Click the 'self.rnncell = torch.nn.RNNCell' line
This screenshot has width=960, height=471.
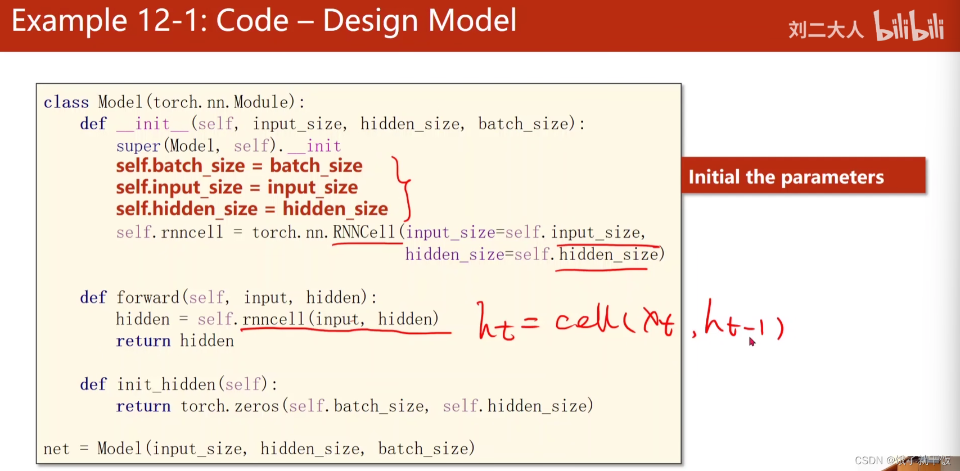(x=381, y=232)
